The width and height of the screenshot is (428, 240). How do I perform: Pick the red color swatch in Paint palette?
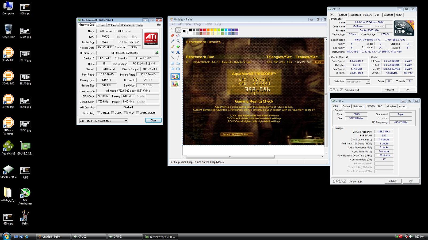coord(205,30)
